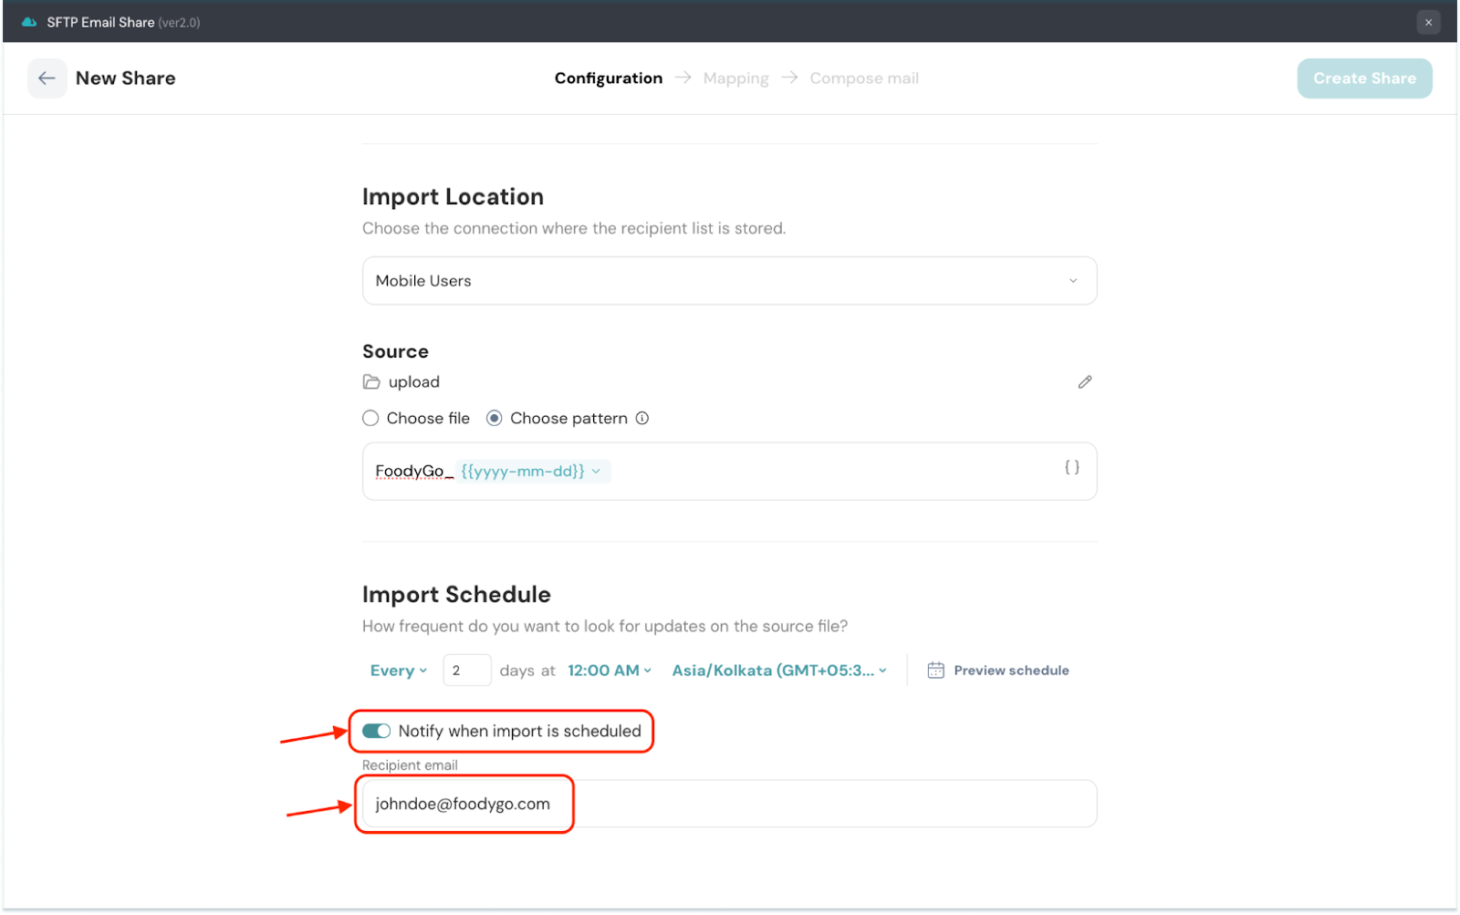Image resolution: width=1460 pixels, height=915 pixels.
Task: Select the Choose pattern radio button
Action: 495,419
